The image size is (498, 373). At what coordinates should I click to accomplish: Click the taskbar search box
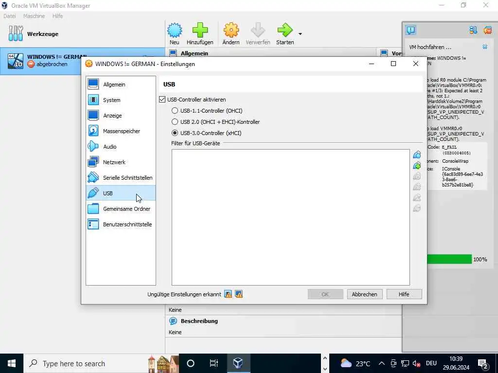(x=101, y=363)
